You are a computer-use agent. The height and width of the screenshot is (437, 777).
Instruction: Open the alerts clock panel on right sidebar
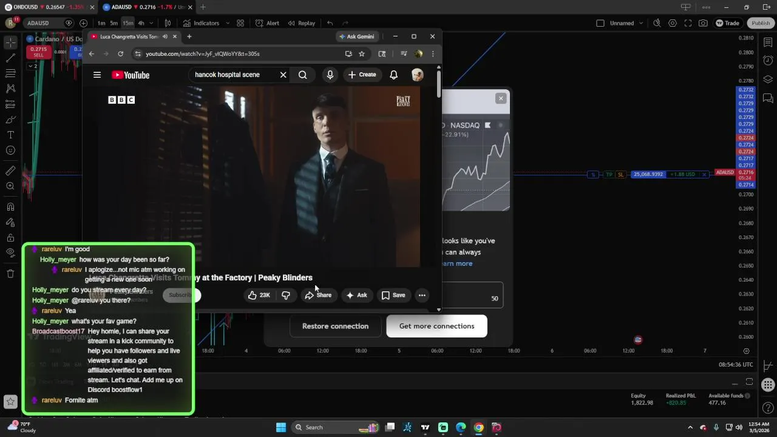pos(768,60)
